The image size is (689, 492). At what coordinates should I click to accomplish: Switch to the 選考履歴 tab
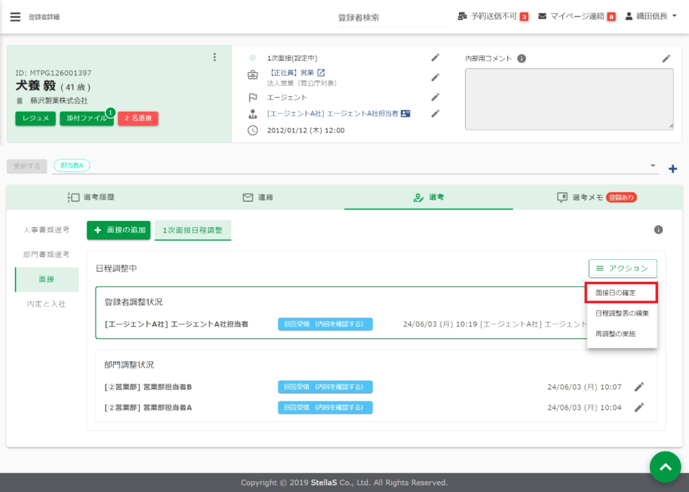pyautogui.click(x=92, y=198)
